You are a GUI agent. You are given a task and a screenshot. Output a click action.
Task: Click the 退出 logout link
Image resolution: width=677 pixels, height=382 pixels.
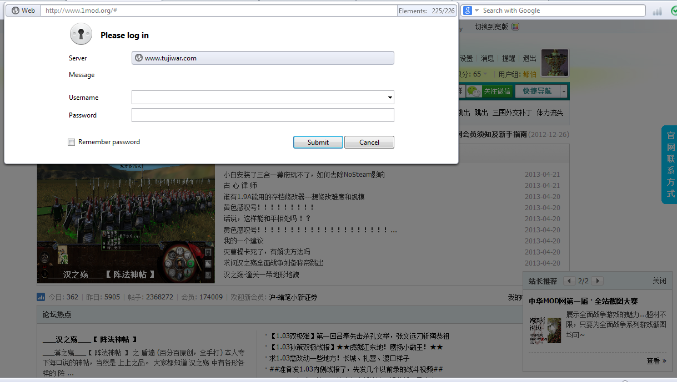(x=529, y=58)
